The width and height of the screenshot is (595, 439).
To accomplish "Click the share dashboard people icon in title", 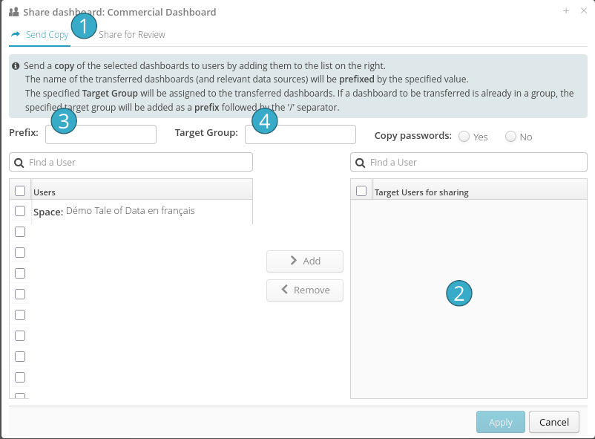I will click(13, 12).
